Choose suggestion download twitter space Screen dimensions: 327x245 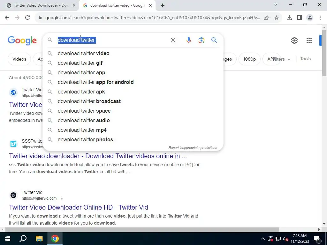coord(133,111)
